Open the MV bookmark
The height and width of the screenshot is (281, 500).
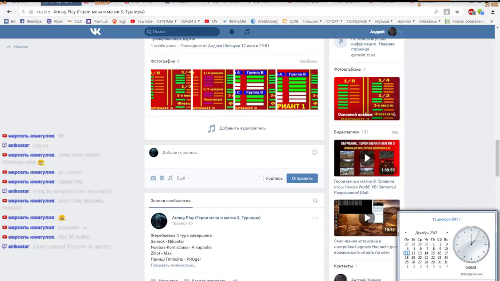tap(211, 21)
